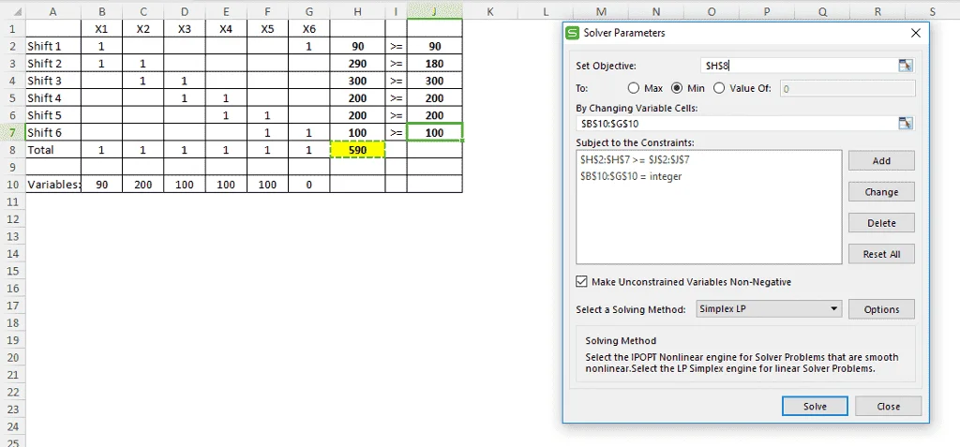Close the Solver Parameters dialog with X
Screen dimensions: 960x447
pyautogui.click(x=916, y=33)
